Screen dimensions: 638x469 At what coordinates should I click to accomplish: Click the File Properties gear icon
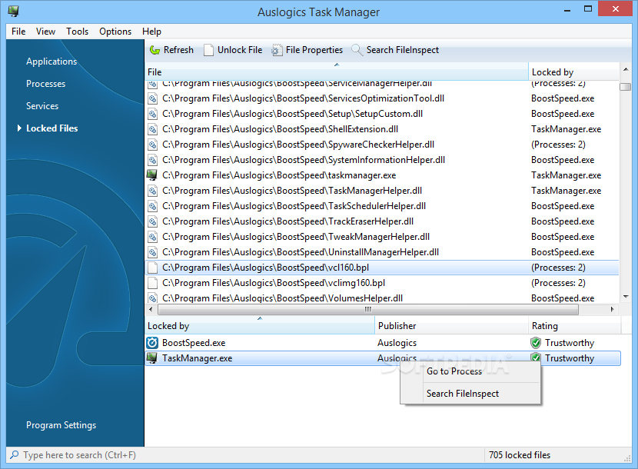[x=277, y=50]
